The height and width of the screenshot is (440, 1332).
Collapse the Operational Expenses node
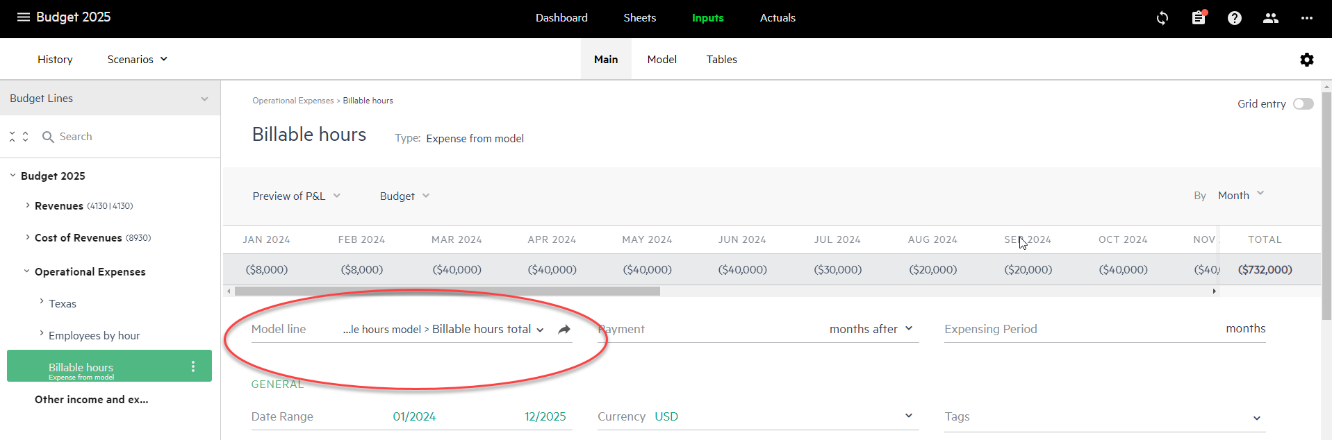click(26, 271)
